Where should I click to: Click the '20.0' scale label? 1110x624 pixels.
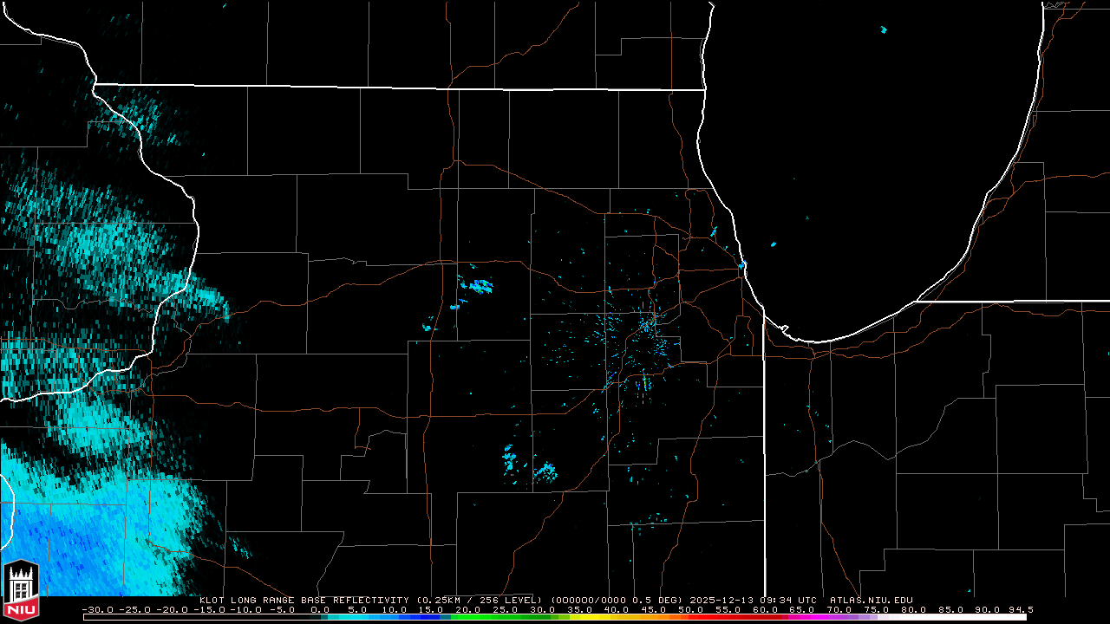[468, 609]
